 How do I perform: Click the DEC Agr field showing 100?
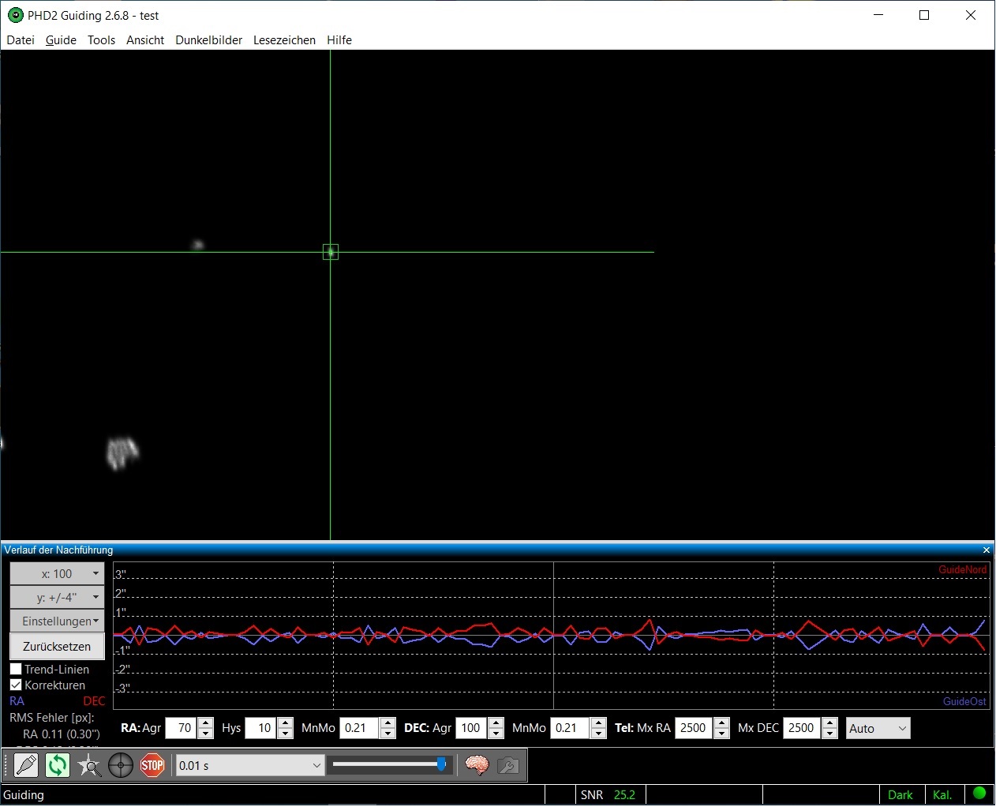[x=472, y=728]
